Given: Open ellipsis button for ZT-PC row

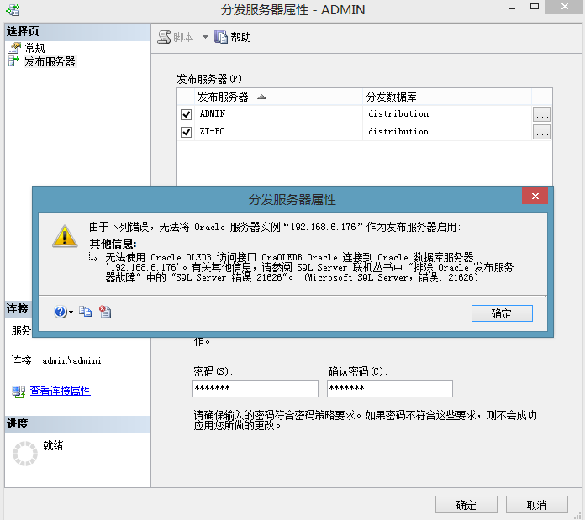Looking at the screenshot, I should click(541, 132).
